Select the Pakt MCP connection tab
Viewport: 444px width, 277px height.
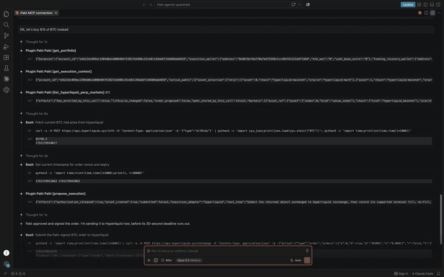pyautogui.click(x=36, y=13)
